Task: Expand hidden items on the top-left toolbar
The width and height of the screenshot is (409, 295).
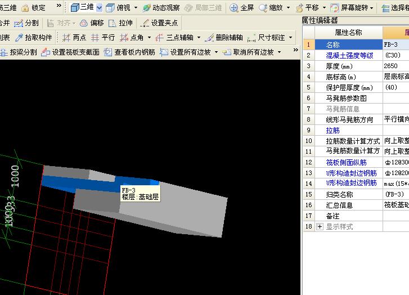Action: (59, 6)
